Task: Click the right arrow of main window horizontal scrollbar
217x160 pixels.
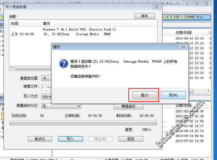Action: point(209,91)
